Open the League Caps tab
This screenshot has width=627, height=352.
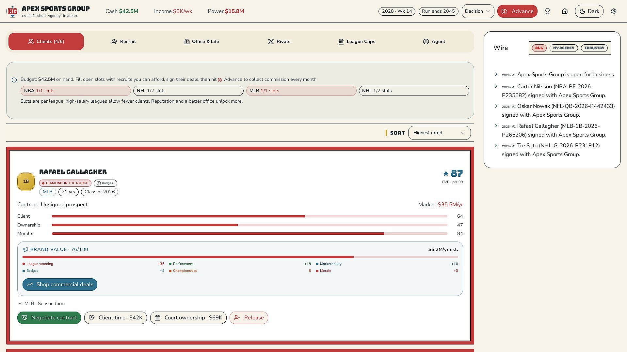tap(357, 42)
